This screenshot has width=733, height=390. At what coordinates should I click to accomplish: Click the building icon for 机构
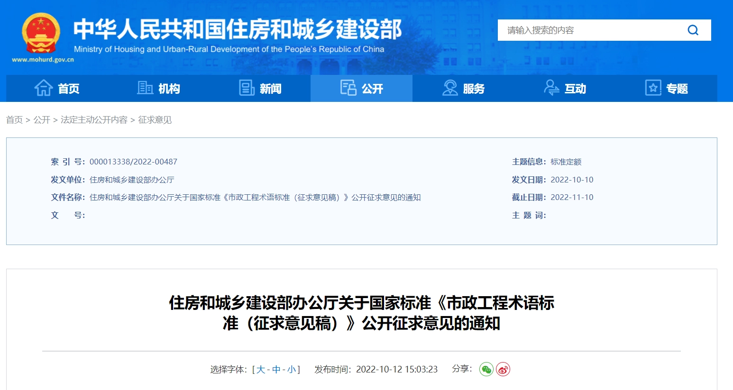point(145,88)
